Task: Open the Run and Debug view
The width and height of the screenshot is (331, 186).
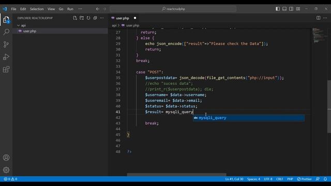Action: [x=6, y=57]
